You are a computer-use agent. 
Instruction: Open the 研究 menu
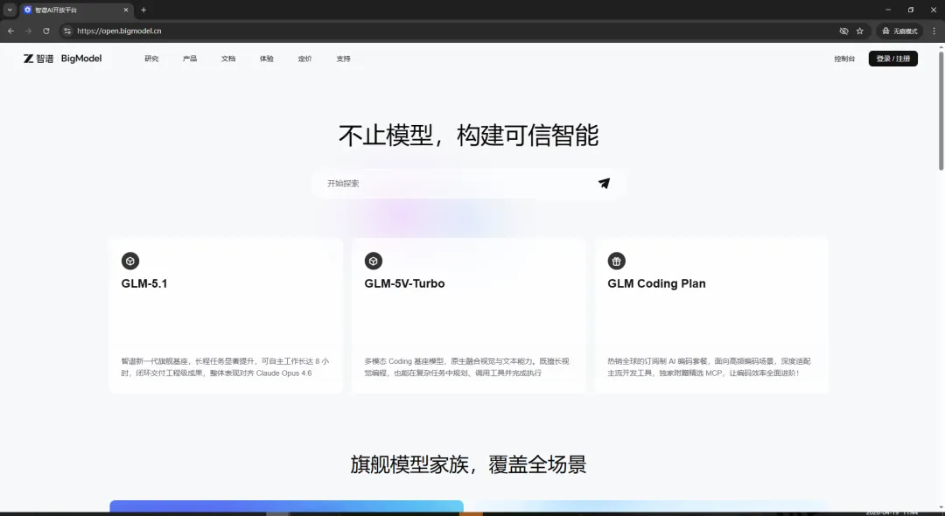pyautogui.click(x=151, y=59)
